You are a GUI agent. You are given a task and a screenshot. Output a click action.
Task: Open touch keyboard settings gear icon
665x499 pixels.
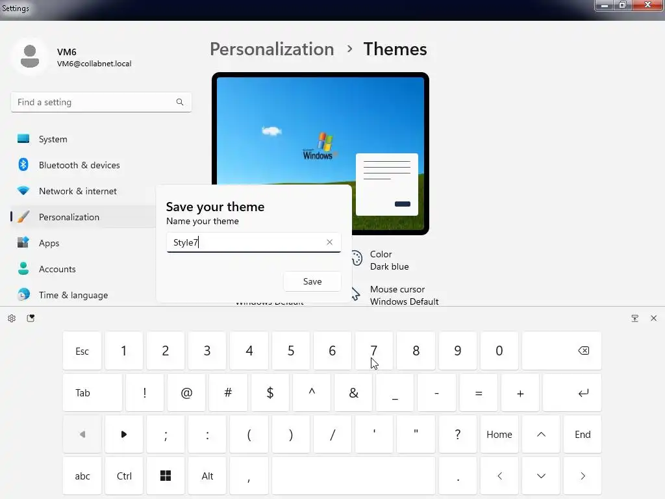(12, 318)
